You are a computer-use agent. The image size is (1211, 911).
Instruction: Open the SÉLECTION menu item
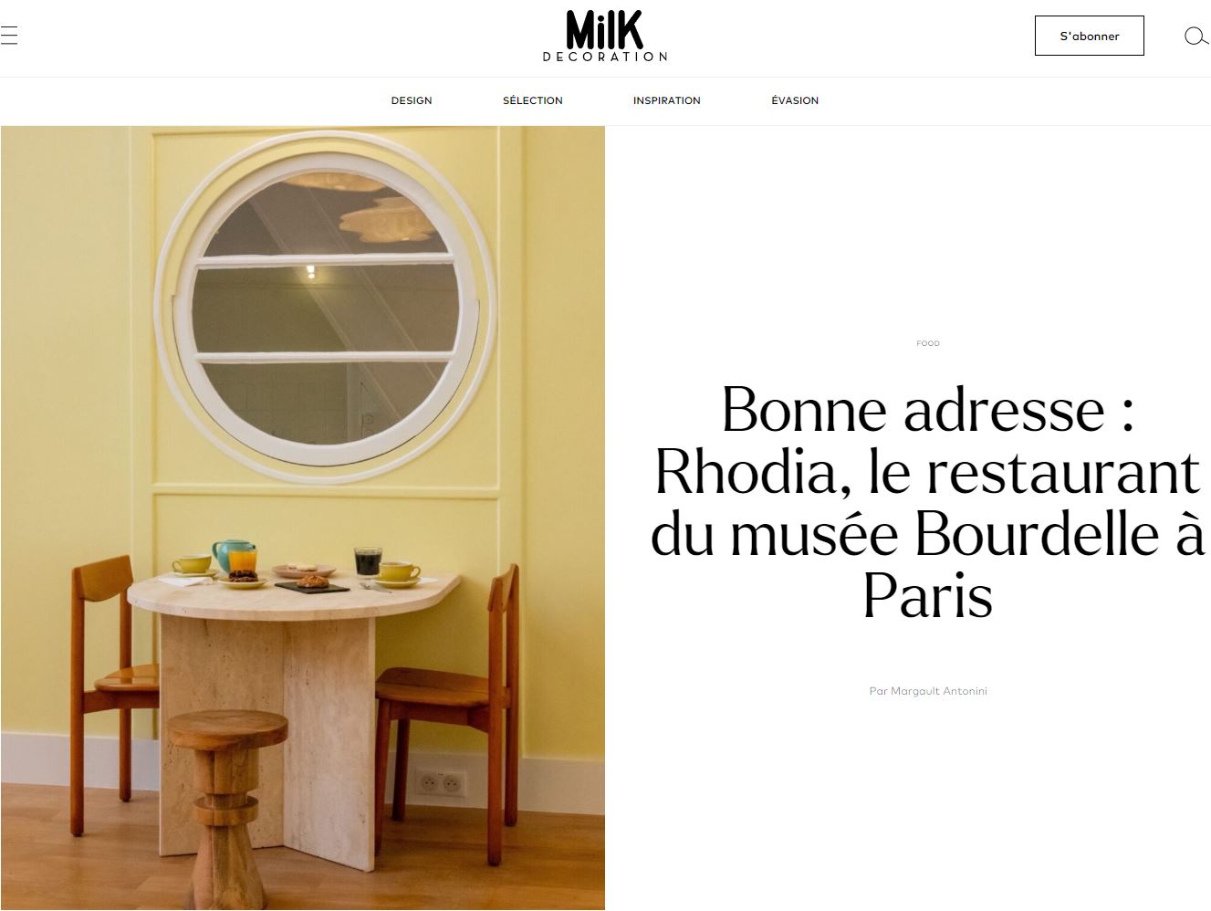coord(533,100)
